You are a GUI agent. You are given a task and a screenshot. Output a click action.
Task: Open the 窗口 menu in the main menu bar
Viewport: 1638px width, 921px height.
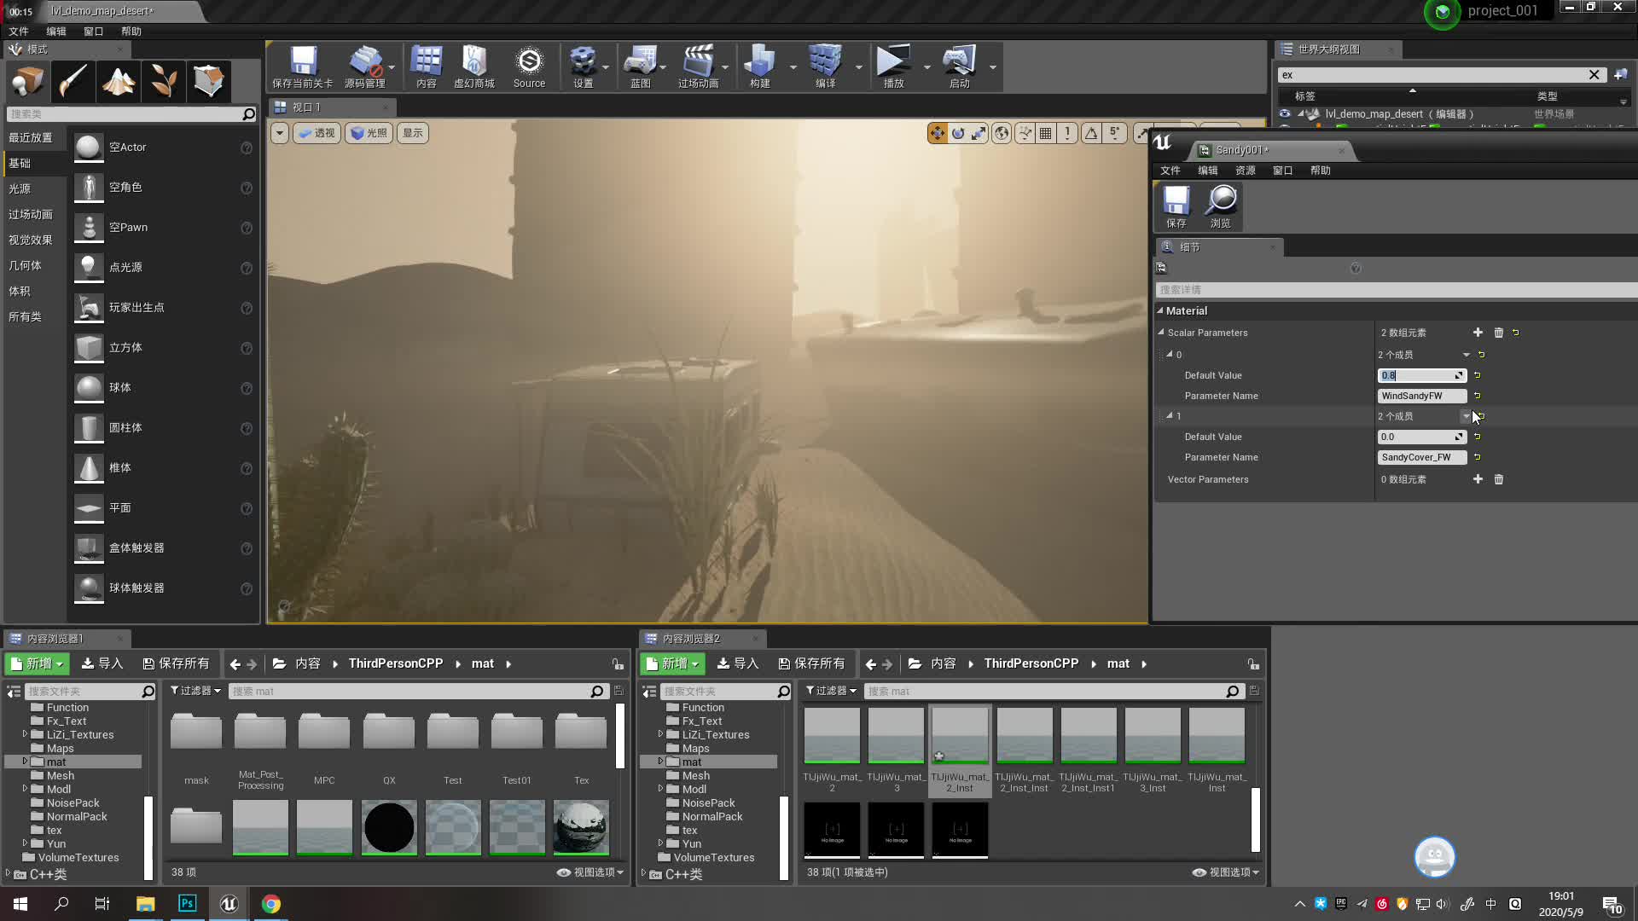click(93, 31)
